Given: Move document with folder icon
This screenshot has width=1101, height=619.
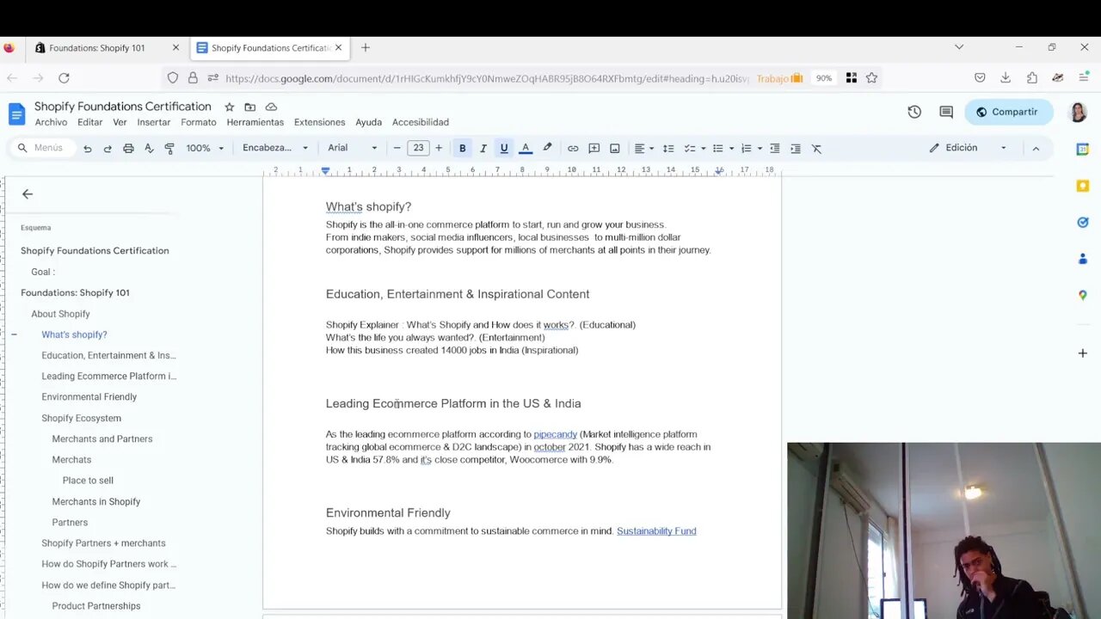Looking at the screenshot, I should 250,107.
